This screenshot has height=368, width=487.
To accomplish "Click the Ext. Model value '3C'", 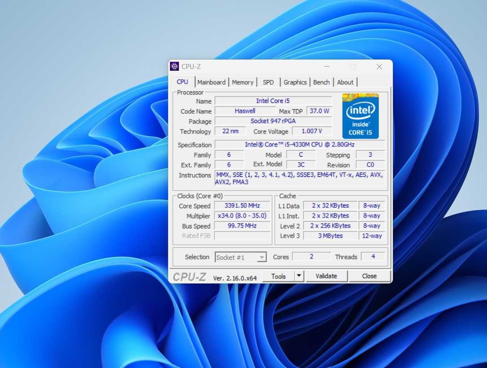I will [x=300, y=165].
